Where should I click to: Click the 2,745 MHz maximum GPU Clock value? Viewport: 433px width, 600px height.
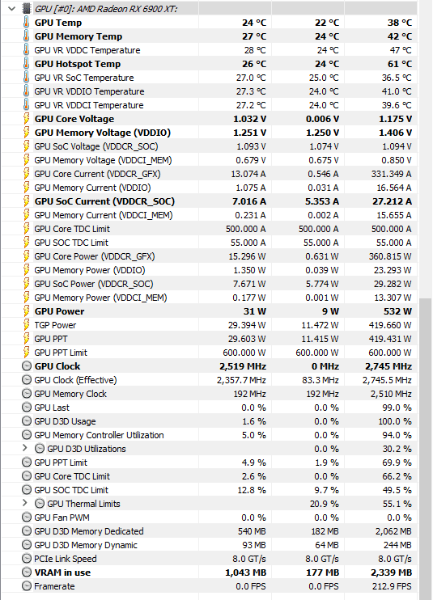tap(388, 366)
